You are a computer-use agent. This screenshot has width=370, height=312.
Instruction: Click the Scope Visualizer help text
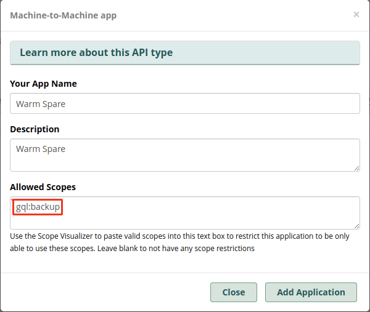coord(179,242)
